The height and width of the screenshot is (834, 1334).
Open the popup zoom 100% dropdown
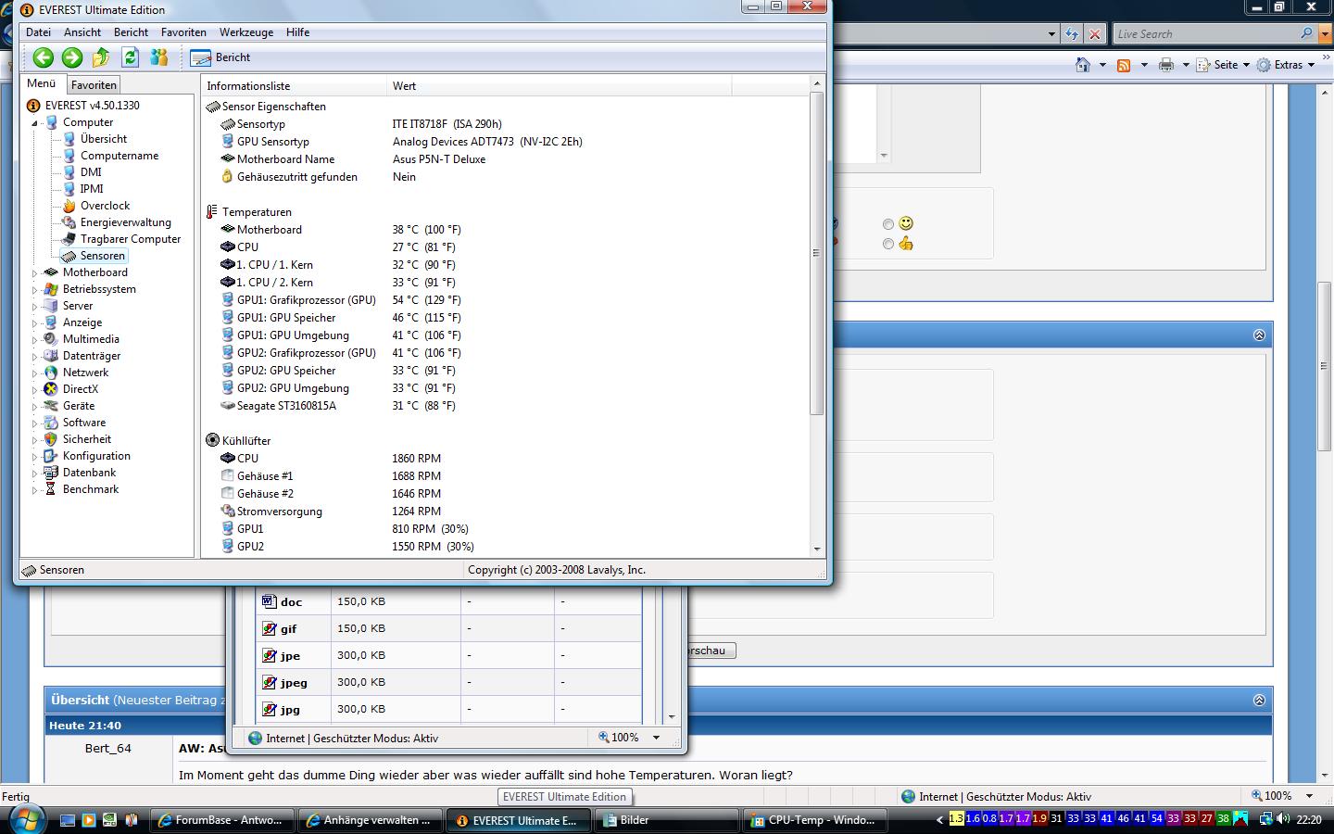[656, 738]
